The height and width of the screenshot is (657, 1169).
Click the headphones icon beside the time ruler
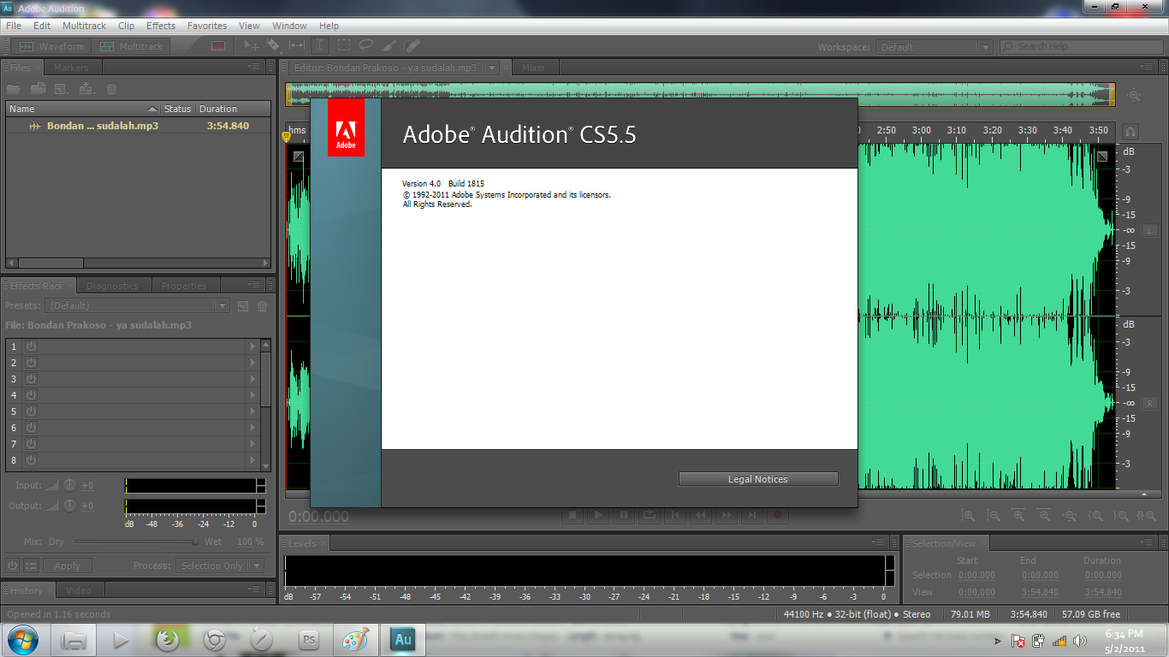(x=1130, y=132)
